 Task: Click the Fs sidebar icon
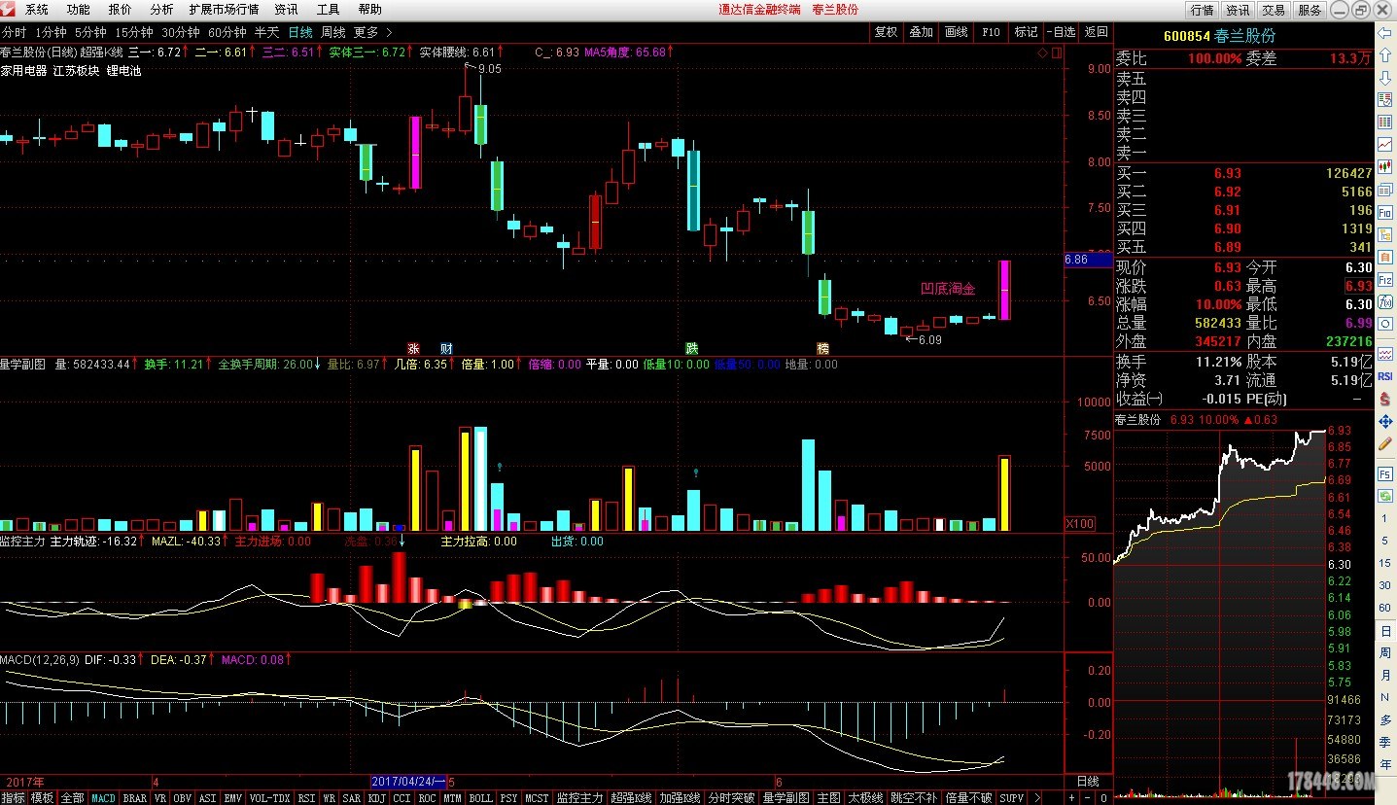[1384, 474]
